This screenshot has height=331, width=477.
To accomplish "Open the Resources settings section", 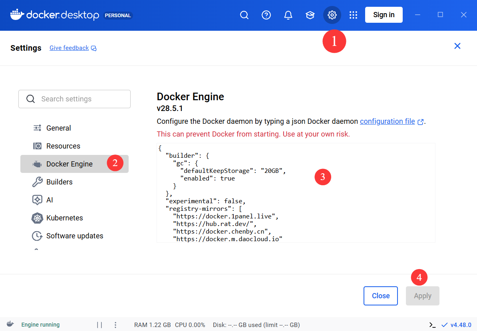I will point(75,146).
